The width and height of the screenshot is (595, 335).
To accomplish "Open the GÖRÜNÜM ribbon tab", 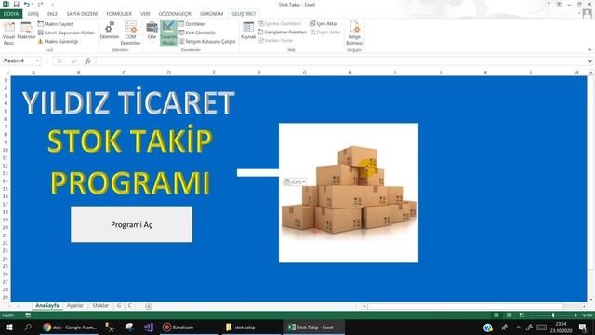I will (x=211, y=14).
